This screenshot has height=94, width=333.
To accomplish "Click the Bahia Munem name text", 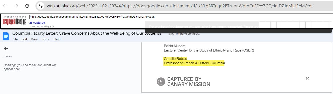I will tap(175, 46).
